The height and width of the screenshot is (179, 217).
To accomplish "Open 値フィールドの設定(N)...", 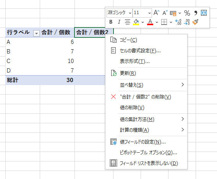I will pyautogui.click(x=146, y=142).
